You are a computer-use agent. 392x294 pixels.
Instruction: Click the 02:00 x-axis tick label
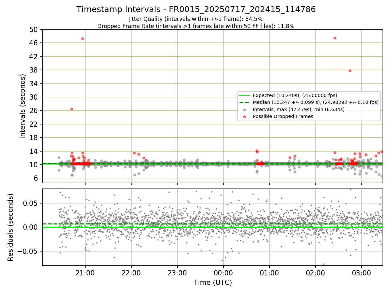pyautogui.click(x=316, y=272)
